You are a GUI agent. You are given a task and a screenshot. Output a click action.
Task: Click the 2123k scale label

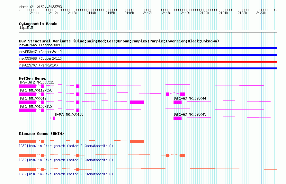pyautogui.click(x=261, y=13)
